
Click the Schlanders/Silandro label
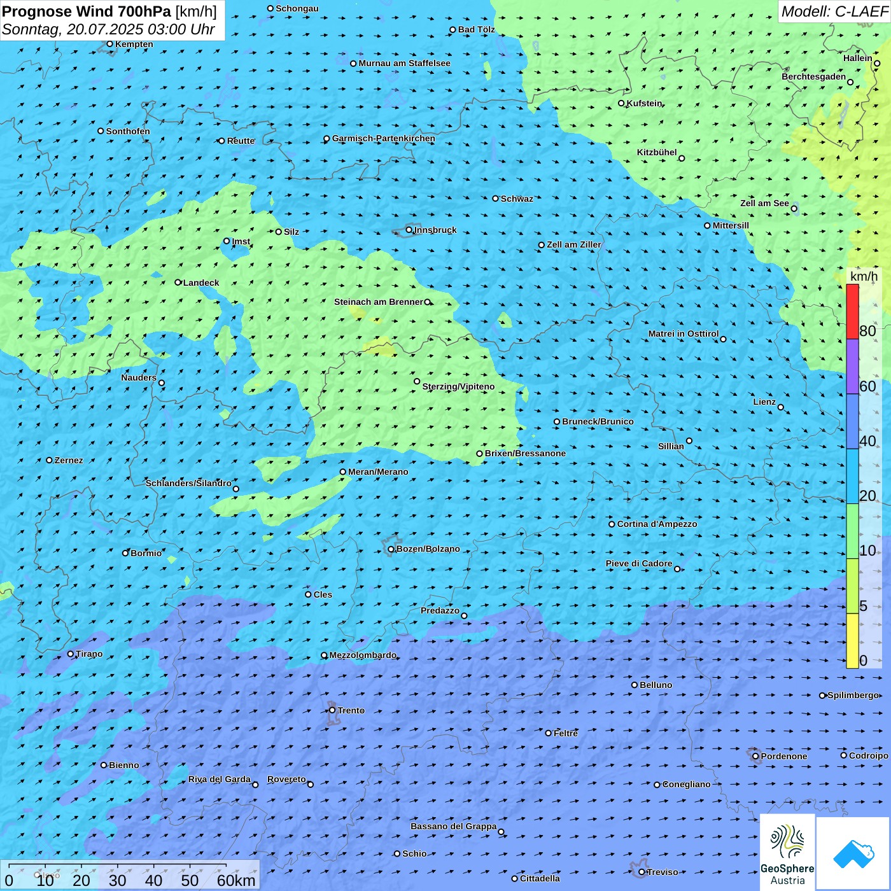(x=188, y=483)
